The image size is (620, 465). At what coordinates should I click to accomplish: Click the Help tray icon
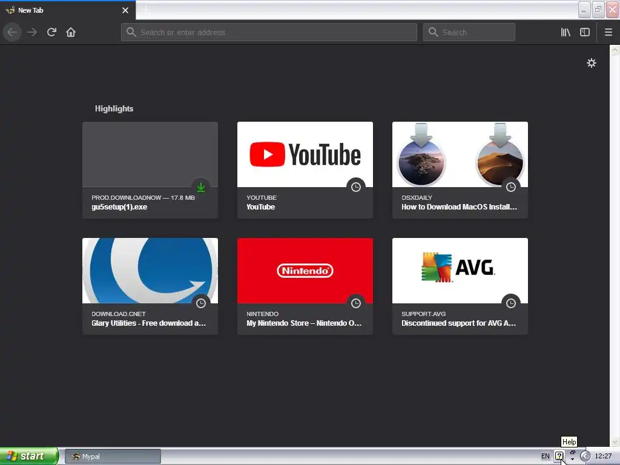tap(559, 456)
